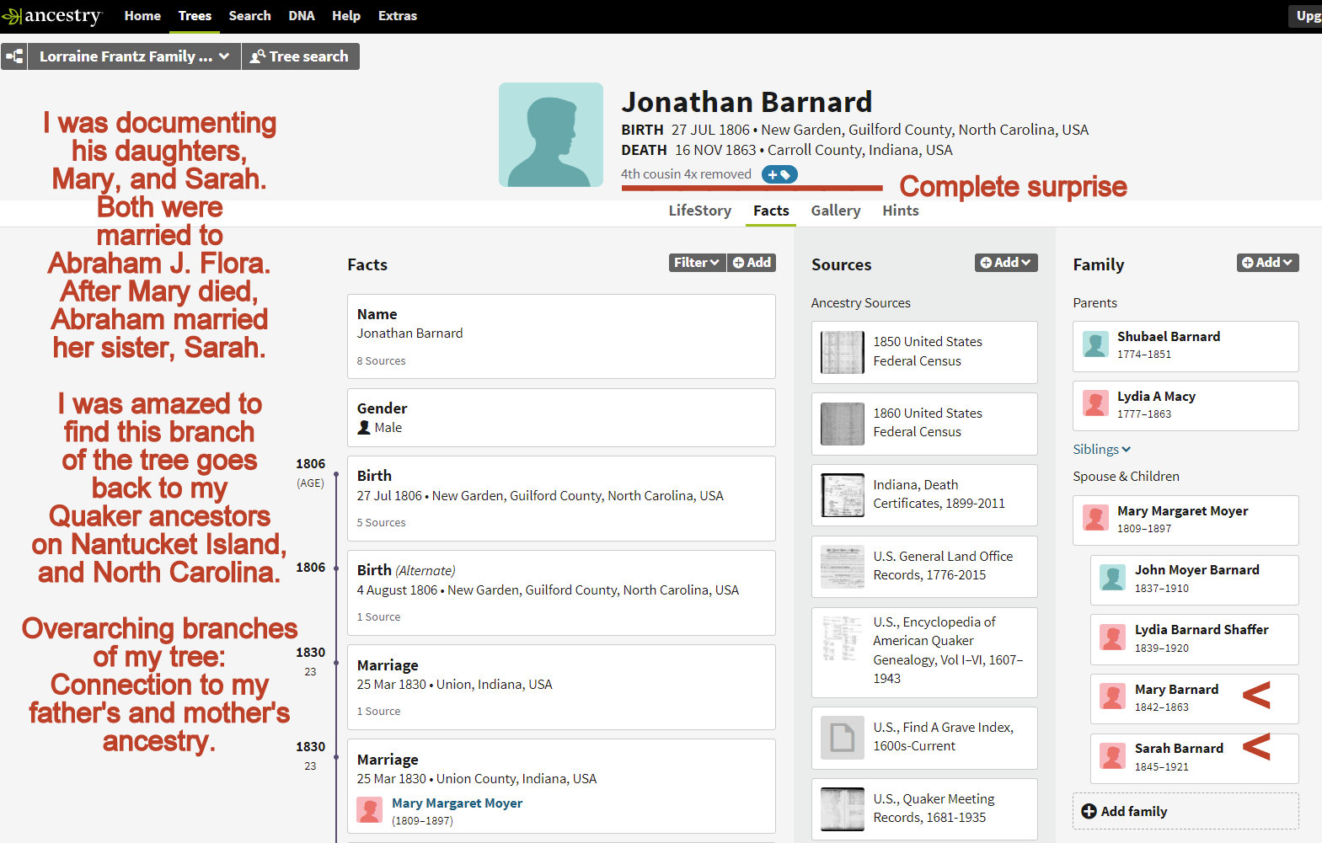Switch to the LifeStory tab
Screen dimensions: 1322x843
[x=699, y=211]
